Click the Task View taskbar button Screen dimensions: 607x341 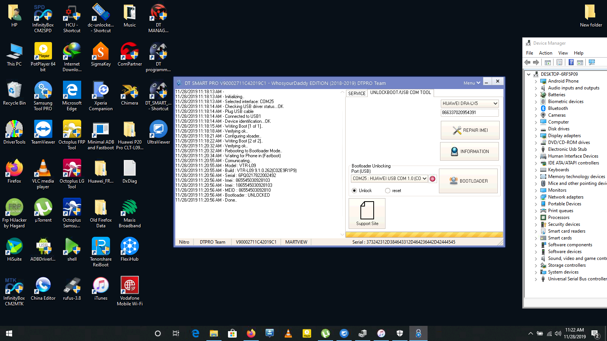(176, 333)
